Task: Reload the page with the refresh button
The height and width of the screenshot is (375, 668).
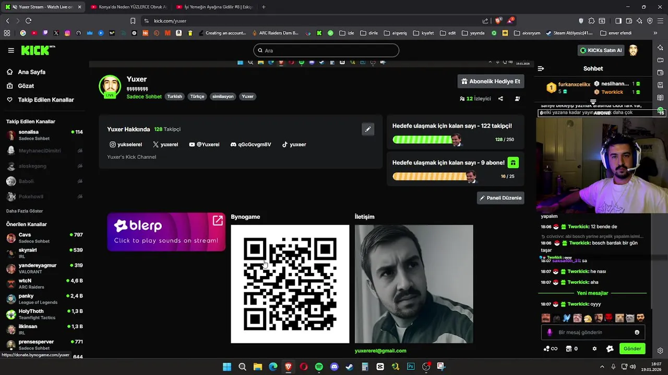Action: pyautogui.click(x=28, y=21)
